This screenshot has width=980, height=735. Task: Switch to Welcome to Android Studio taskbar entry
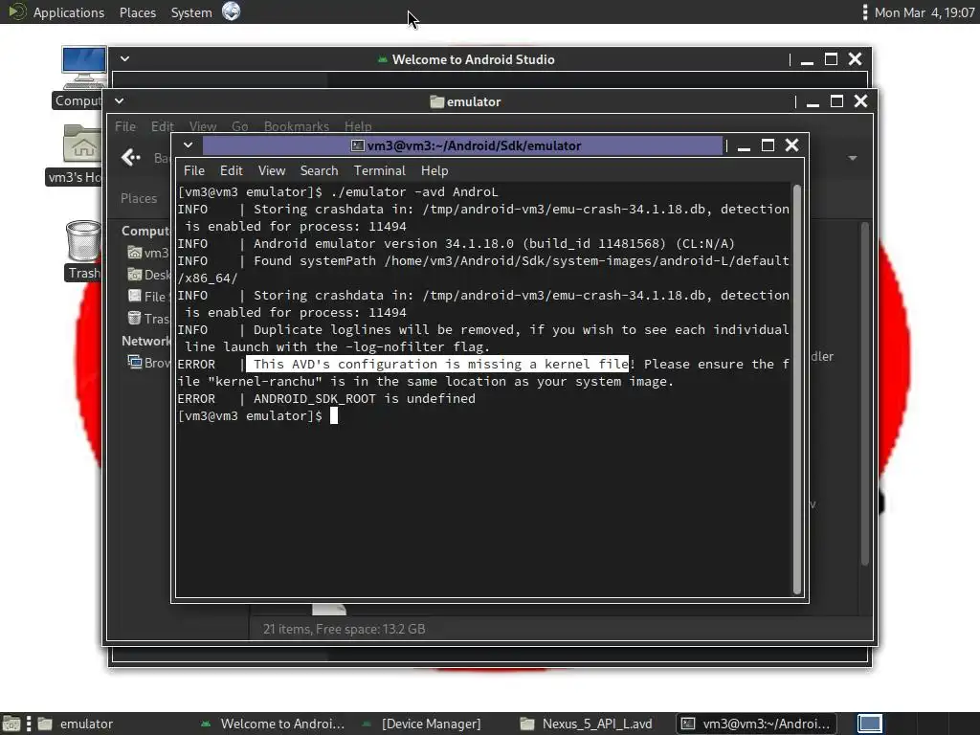[x=273, y=724]
